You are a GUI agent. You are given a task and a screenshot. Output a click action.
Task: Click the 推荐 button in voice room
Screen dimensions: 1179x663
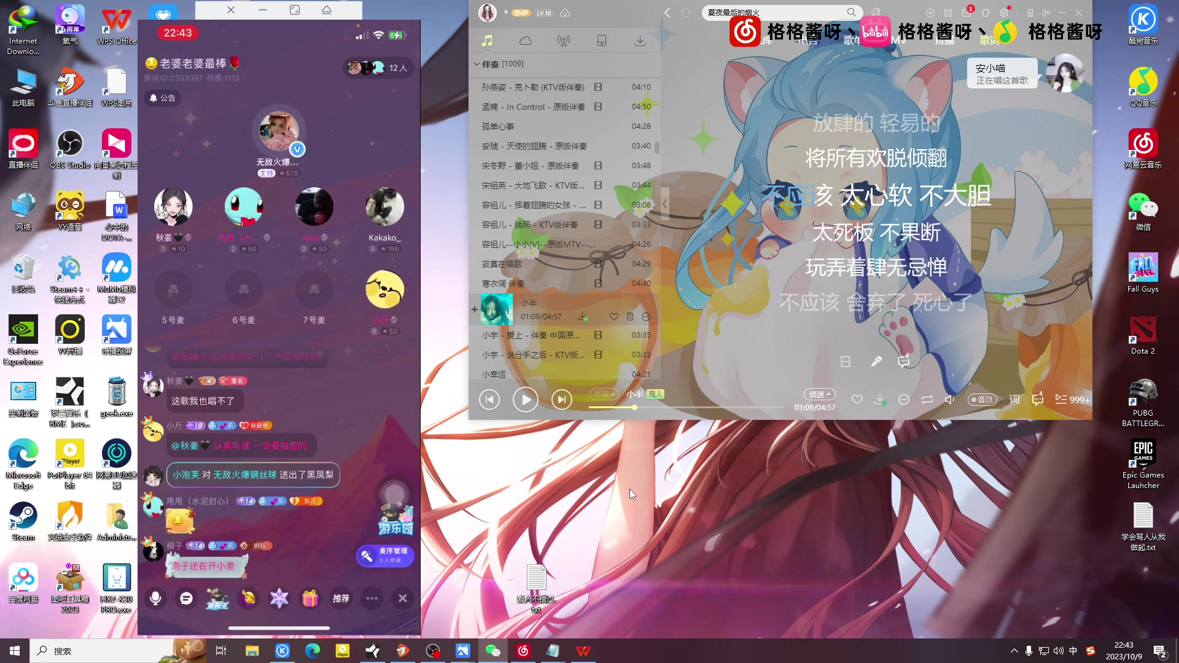(341, 598)
